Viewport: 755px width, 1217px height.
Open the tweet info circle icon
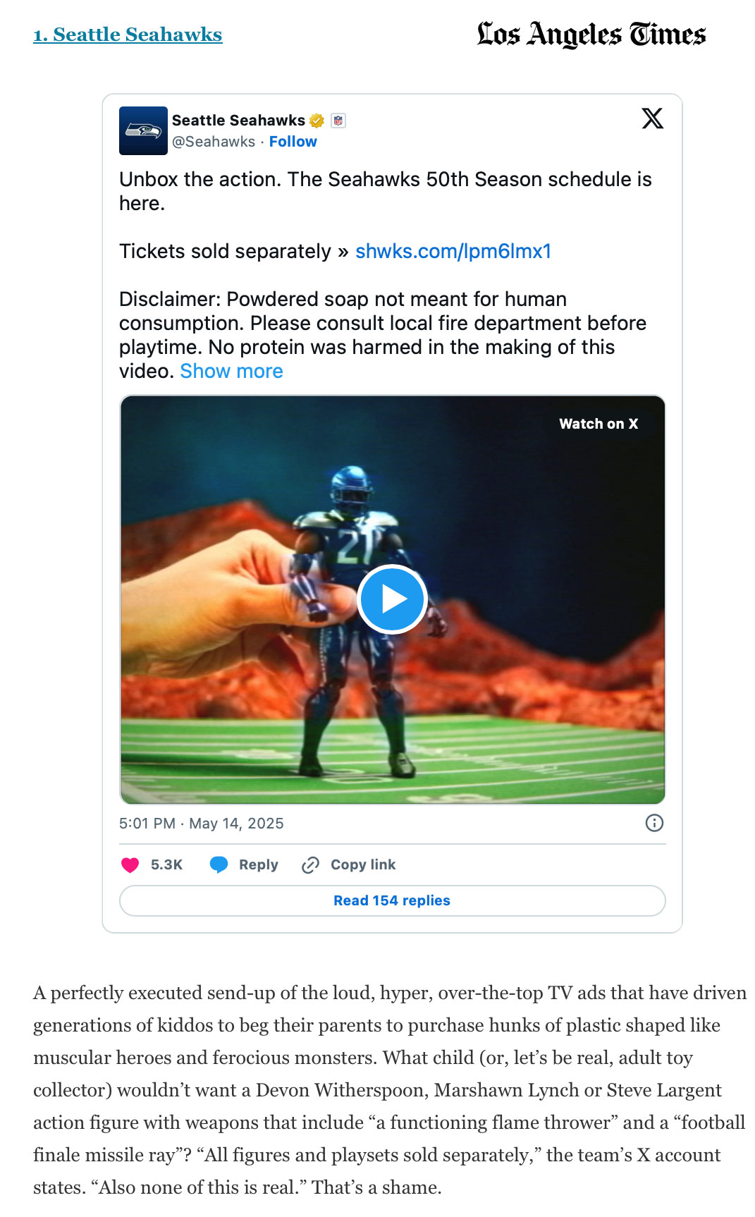point(654,823)
